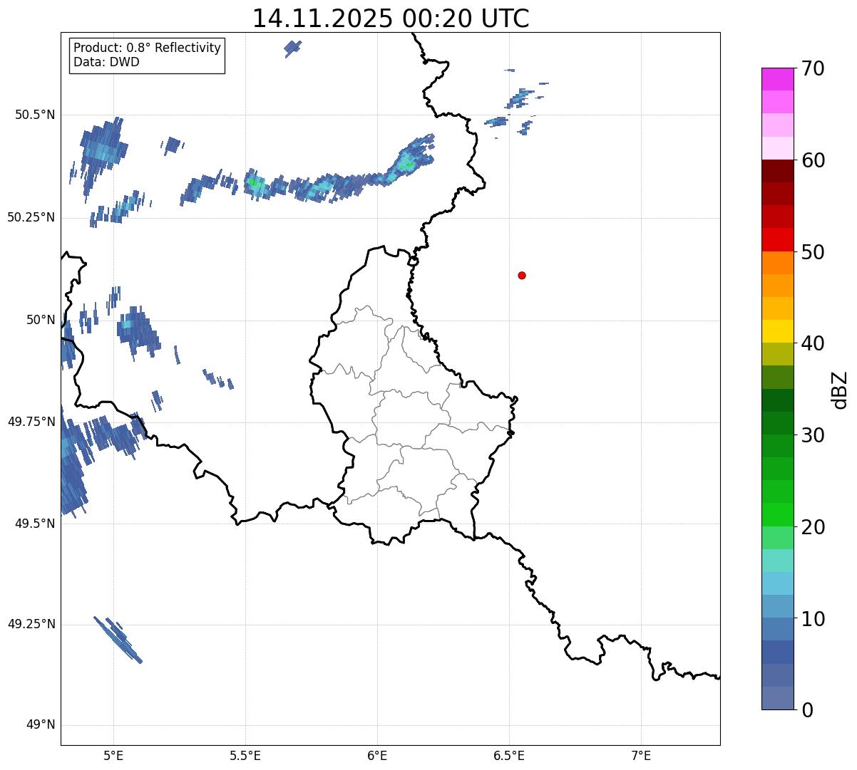Click the 6.5°E longitude label
The height and width of the screenshot is (770, 857).
pos(509,755)
